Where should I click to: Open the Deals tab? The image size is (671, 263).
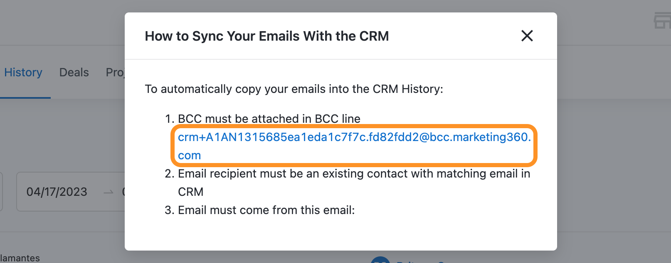tap(74, 73)
